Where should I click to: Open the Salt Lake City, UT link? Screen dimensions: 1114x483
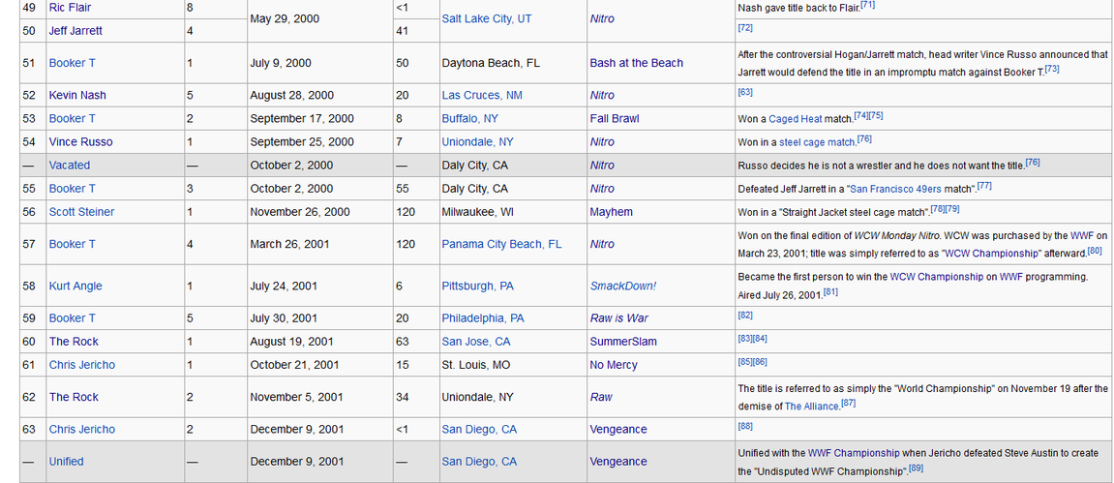487,19
